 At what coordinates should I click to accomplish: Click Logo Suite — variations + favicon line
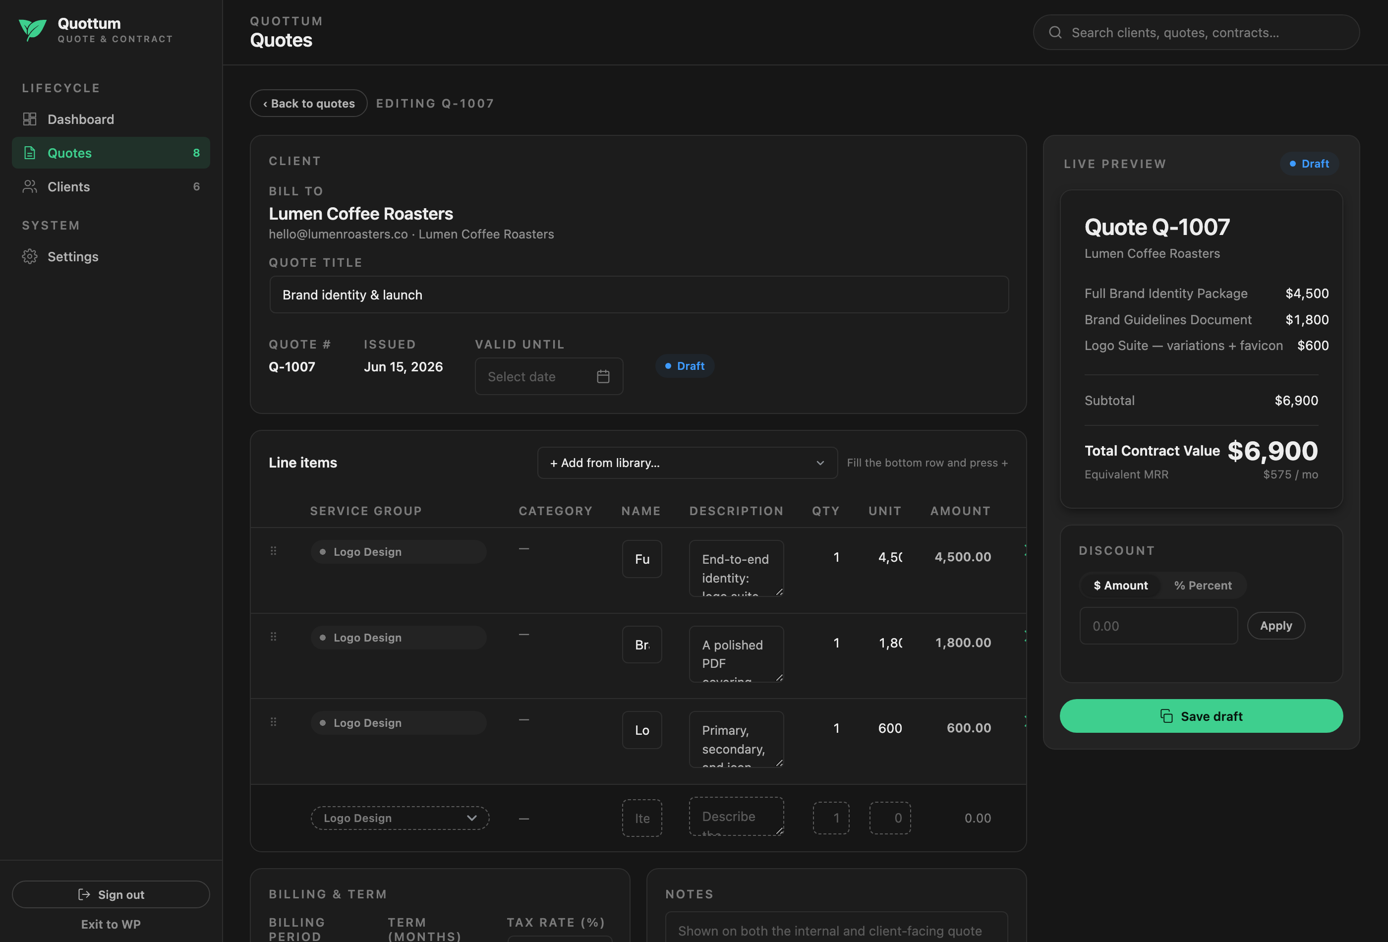[x=1207, y=345]
